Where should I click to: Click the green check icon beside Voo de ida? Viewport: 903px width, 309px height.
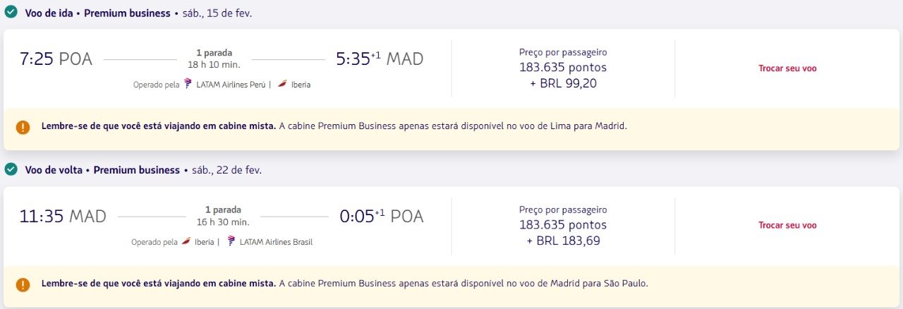click(x=11, y=12)
